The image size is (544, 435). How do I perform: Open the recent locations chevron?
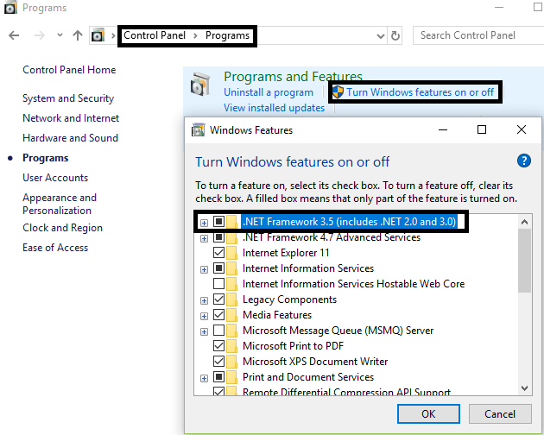[60, 35]
